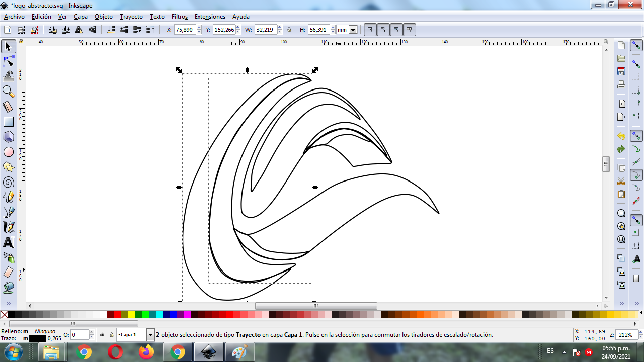Expand snap bar overflow chevron
The image size is (644, 362).
(x=636, y=304)
